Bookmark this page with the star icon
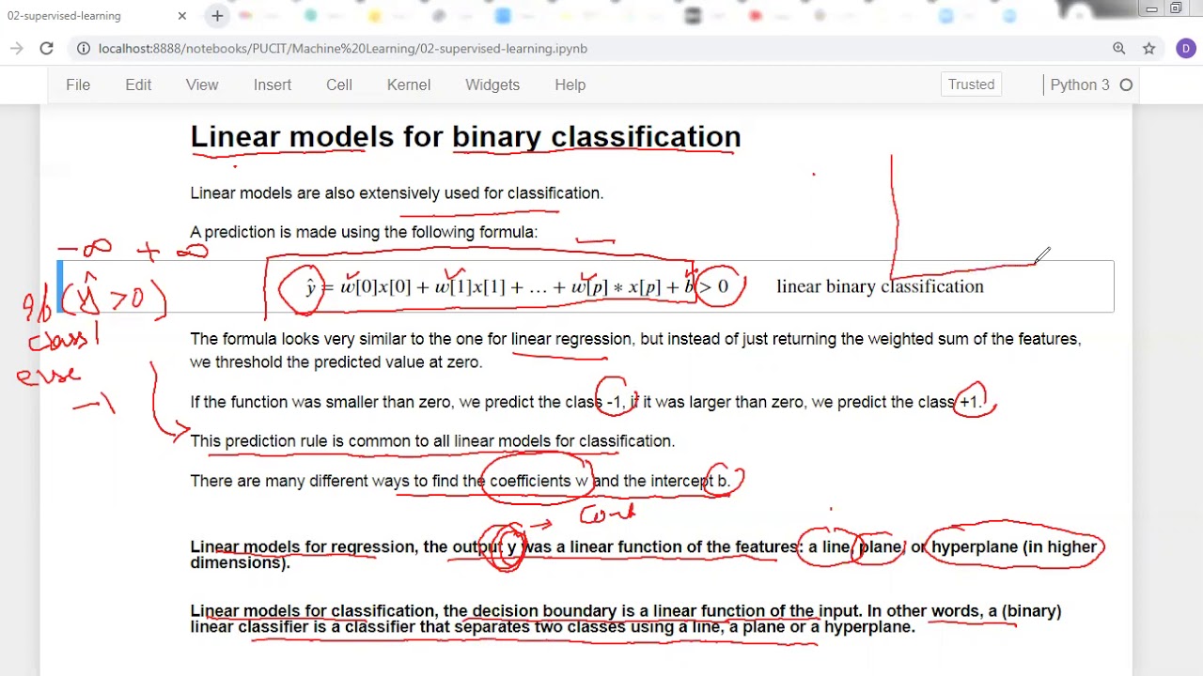The width and height of the screenshot is (1203, 676). 1148,49
